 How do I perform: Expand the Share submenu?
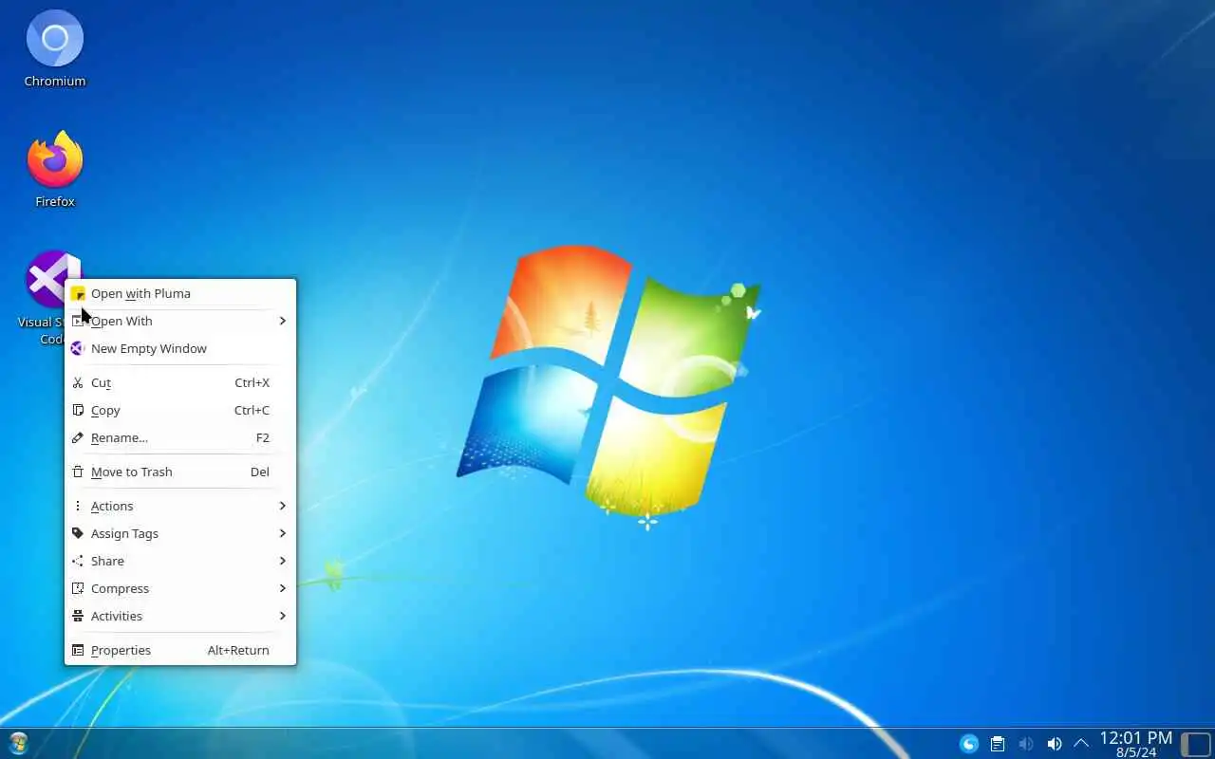(180, 561)
